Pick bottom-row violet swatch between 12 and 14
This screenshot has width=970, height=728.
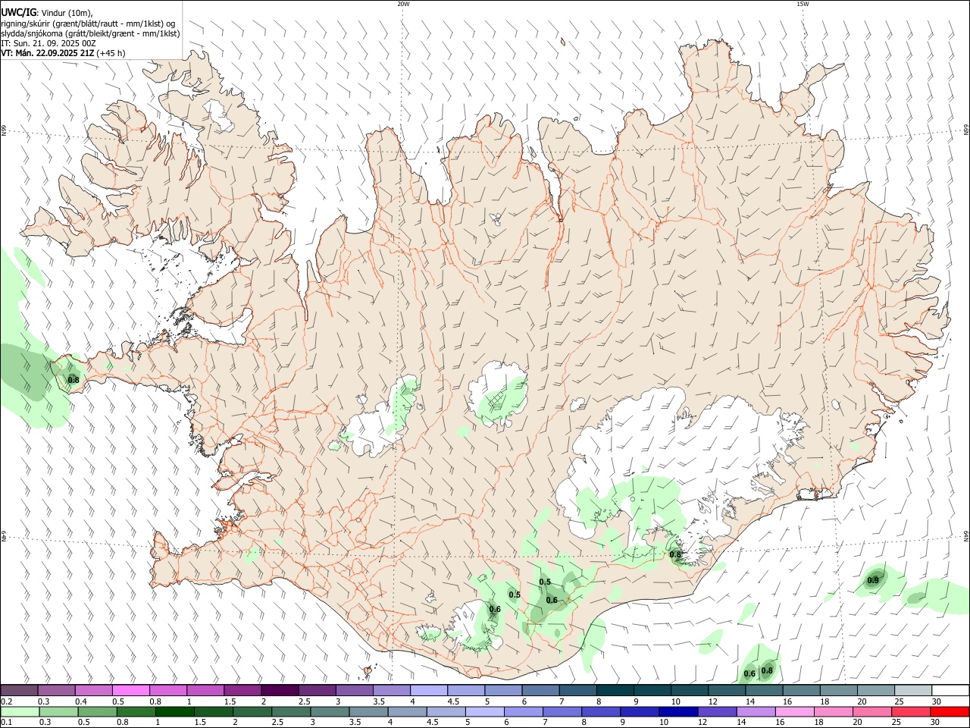[x=717, y=711]
